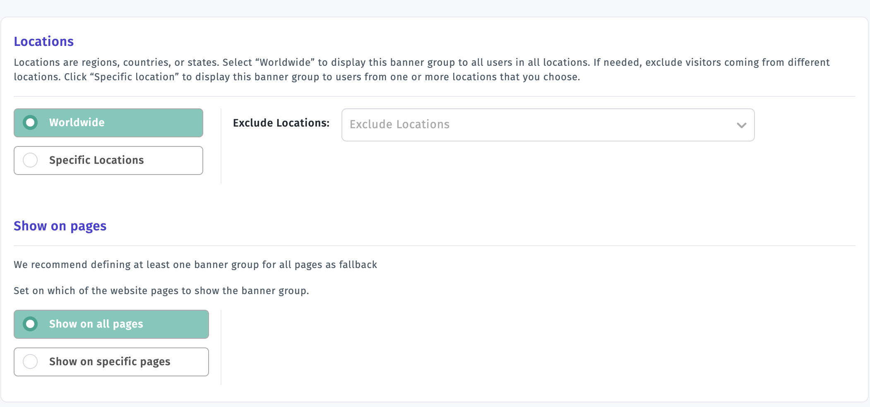870x407 pixels.
Task: Click the vertical separator beside the Worldwide option
Action: tap(221, 146)
